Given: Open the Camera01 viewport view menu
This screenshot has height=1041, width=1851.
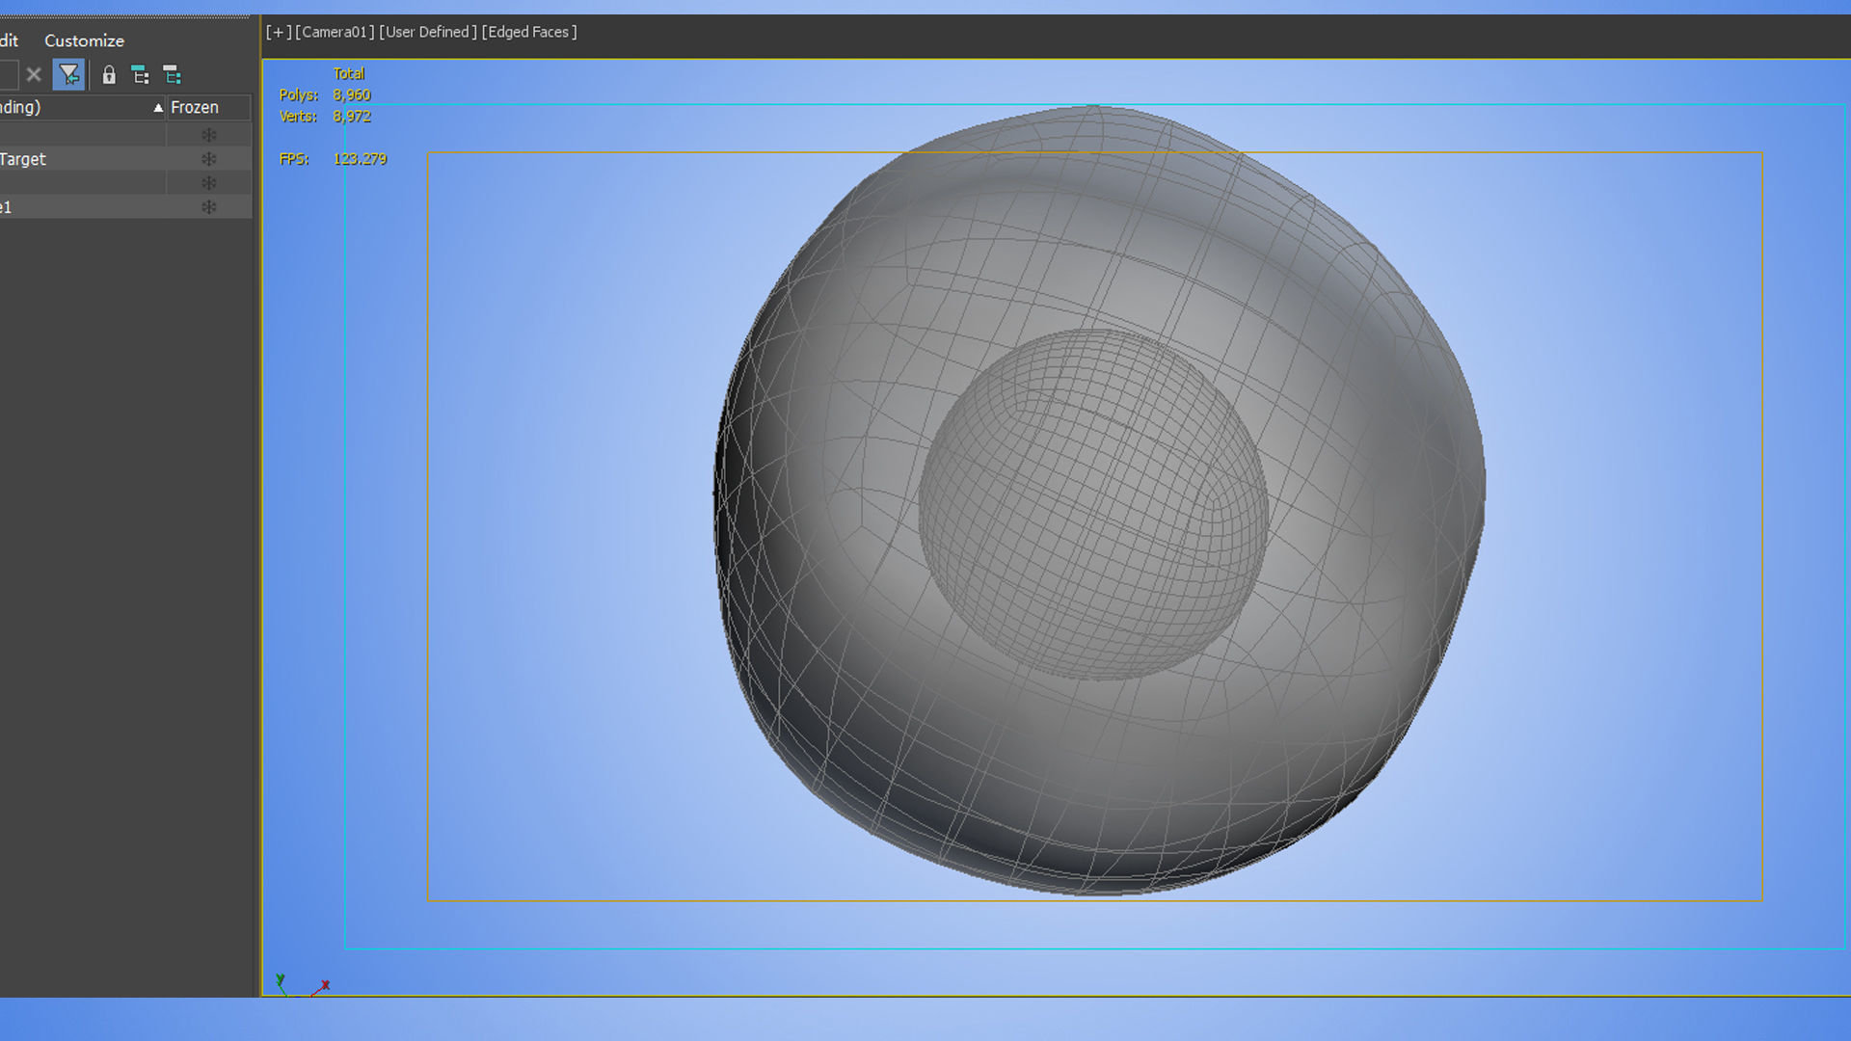Looking at the screenshot, I should (x=335, y=32).
